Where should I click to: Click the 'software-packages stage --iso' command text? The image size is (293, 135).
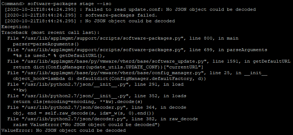point(69,4)
